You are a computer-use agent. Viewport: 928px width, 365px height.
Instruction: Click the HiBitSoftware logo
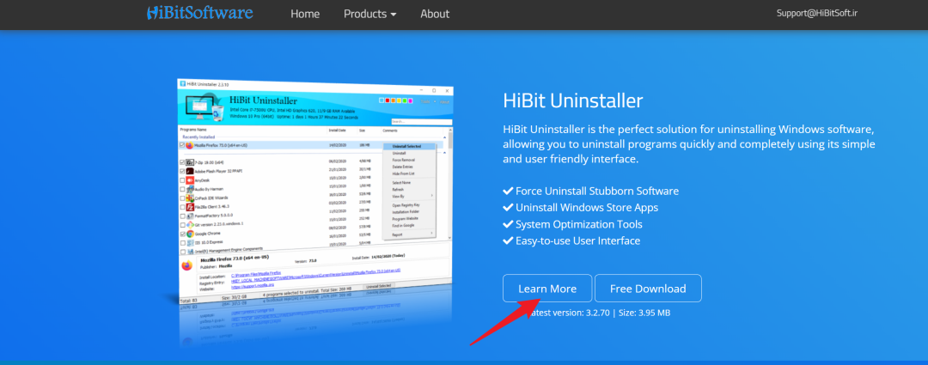pos(200,12)
